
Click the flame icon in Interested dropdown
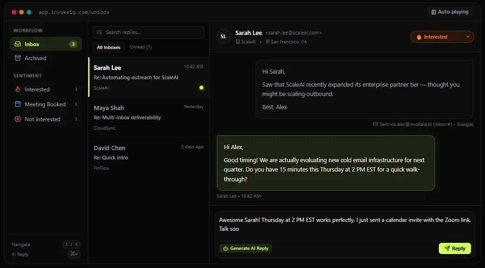pos(419,37)
